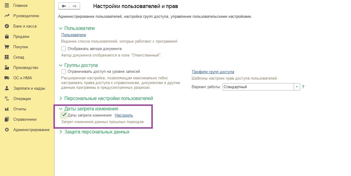The width and height of the screenshot is (351, 176).
Task: Open the Главное menu section
Action: [x=20, y=5]
